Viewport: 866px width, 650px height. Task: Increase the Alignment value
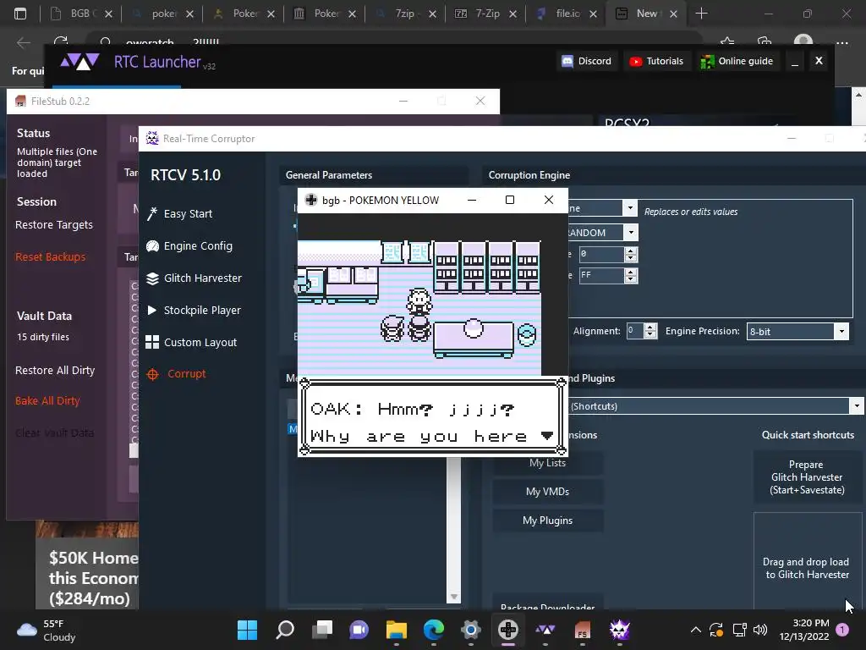(650, 328)
